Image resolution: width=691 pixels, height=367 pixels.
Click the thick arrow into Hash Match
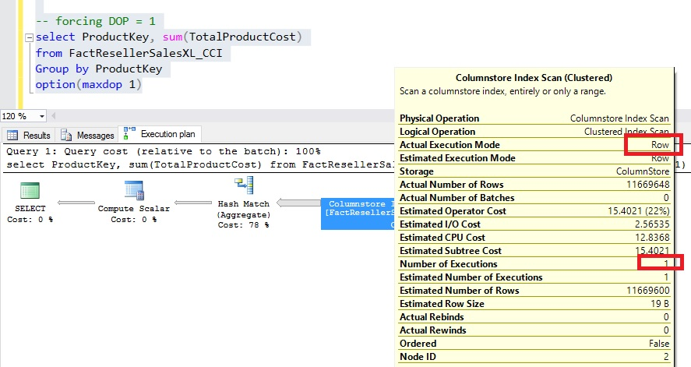pos(300,203)
